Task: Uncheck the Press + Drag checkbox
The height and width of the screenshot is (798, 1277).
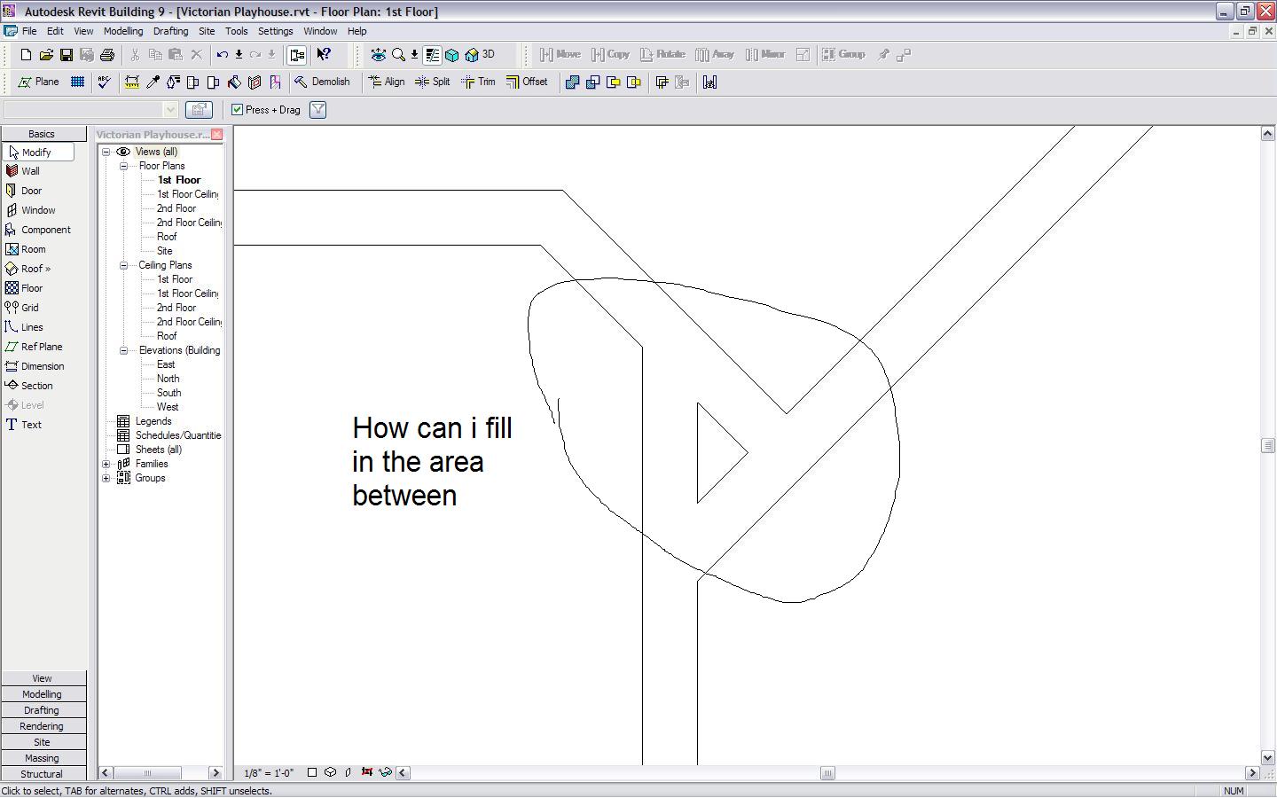Action: 238,110
